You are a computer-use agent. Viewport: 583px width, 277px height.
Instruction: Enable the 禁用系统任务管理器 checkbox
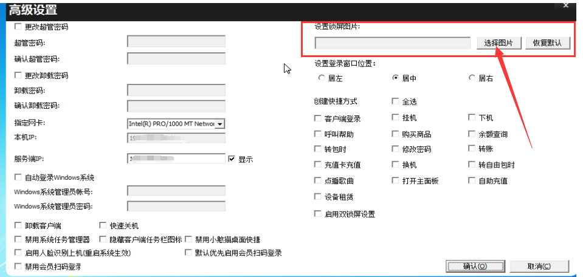click(18, 239)
